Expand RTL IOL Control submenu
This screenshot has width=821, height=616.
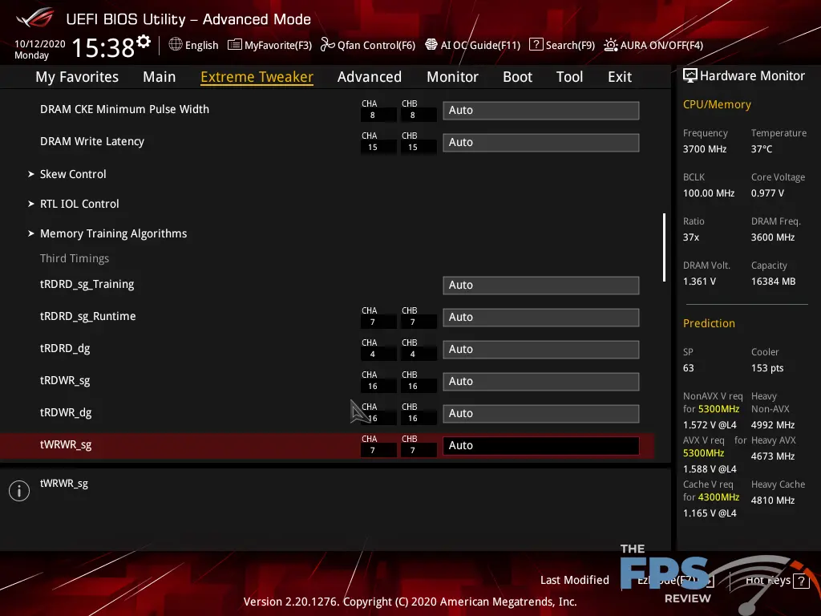point(79,204)
